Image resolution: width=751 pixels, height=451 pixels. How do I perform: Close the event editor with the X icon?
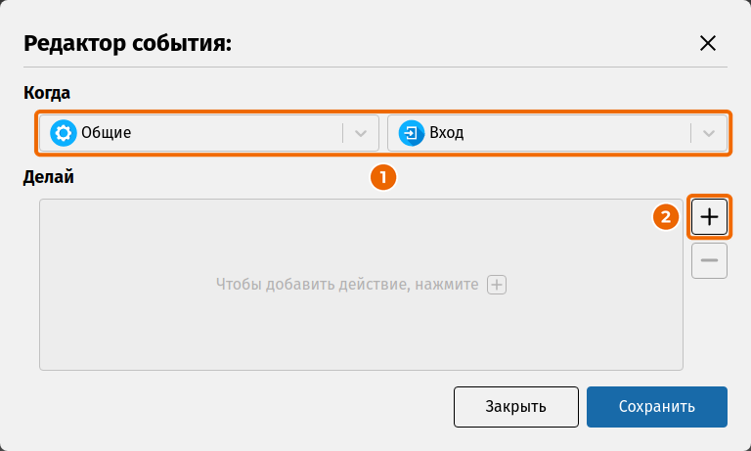tap(708, 43)
